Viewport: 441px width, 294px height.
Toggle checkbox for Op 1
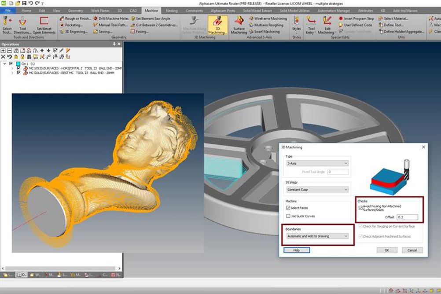[11, 64]
